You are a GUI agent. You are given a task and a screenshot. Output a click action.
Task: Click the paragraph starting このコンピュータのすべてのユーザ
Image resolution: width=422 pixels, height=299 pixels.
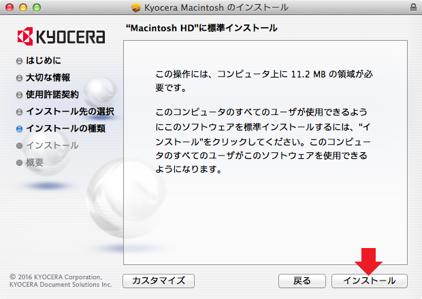point(263,141)
